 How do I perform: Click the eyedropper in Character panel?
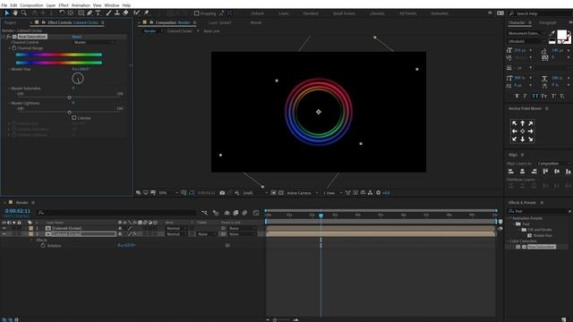coord(552,33)
